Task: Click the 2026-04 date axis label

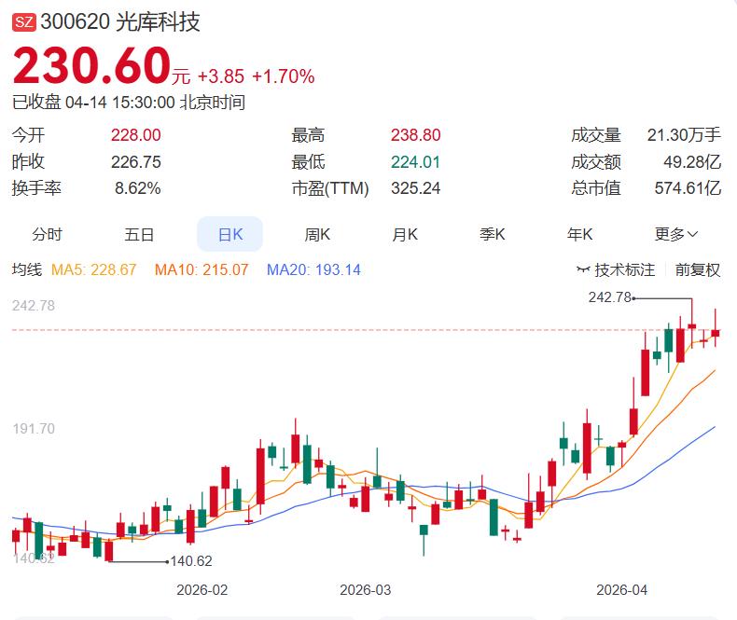Action: tap(622, 590)
